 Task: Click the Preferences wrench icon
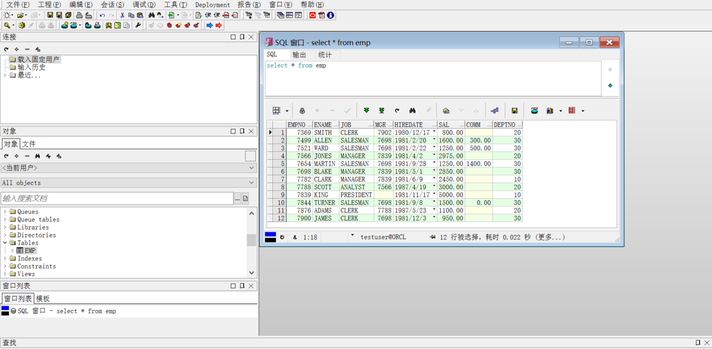tap(138, 26)
